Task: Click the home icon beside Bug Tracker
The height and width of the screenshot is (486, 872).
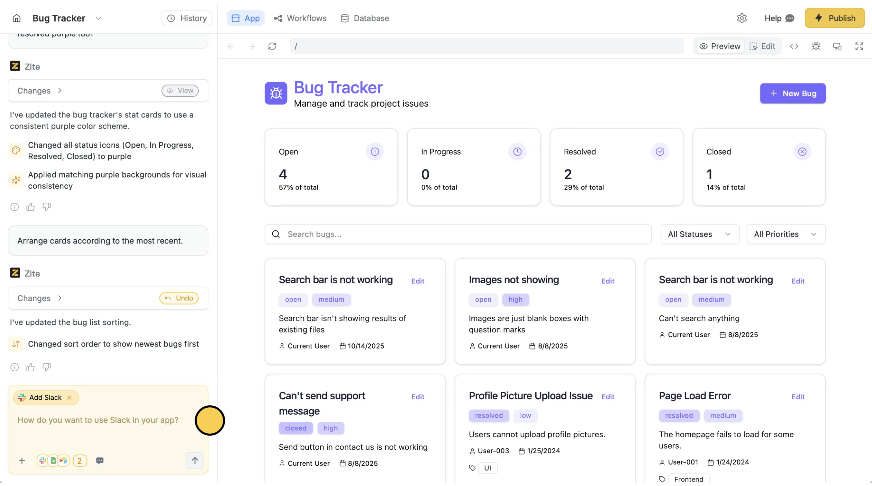Action: [16, 18]
